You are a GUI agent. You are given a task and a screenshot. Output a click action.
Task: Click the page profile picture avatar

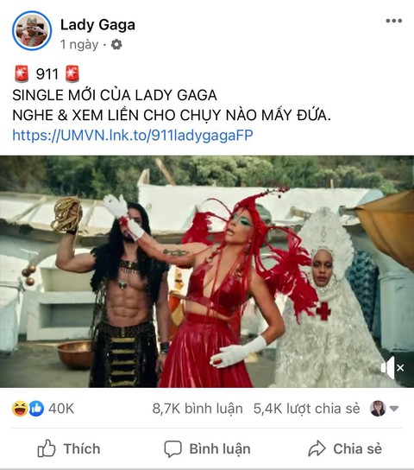point(32,30)
